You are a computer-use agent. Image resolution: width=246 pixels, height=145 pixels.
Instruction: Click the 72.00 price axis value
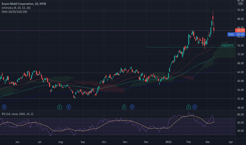click(240, 54)
